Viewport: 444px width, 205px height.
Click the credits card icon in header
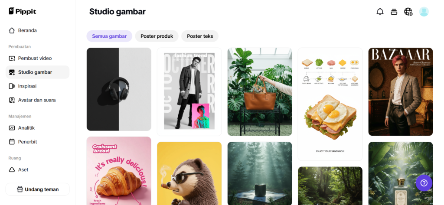click(394, 12)
